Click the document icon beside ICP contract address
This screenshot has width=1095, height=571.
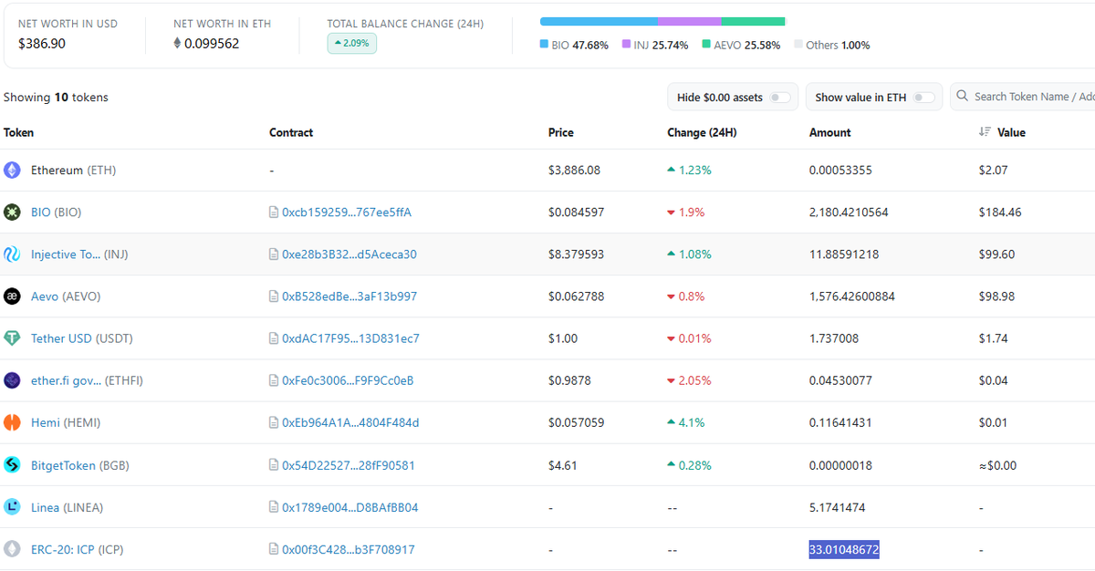(x=274, y=549)
